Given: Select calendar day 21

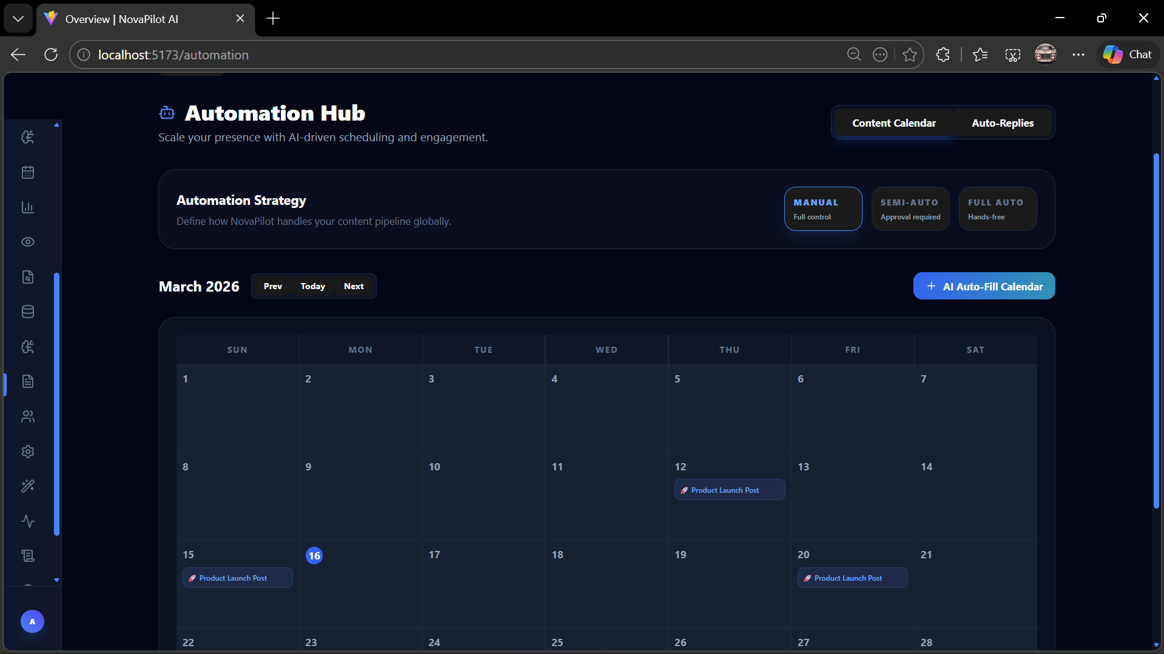Looking at the screenshot, I should pyautogui.click(x=976, y=584).
